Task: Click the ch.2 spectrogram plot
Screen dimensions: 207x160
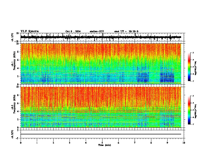Action: pyautogui.click(x=101, y=107)
